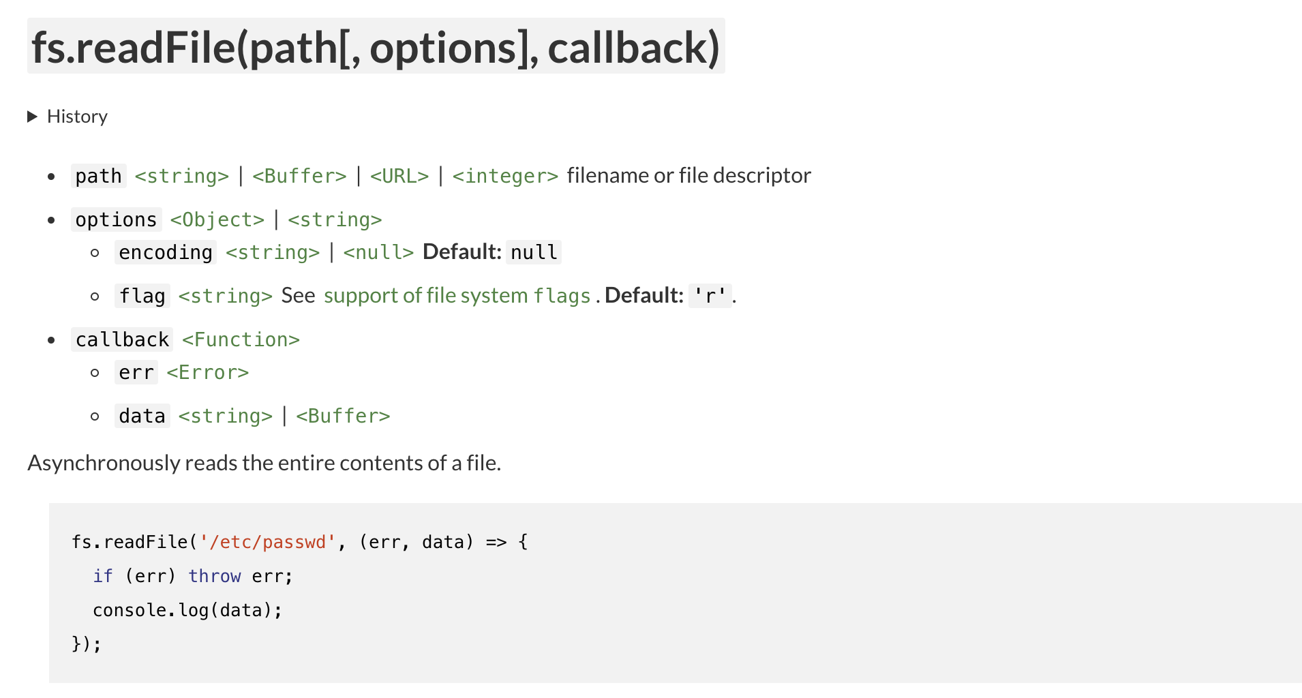Click the <Error> type link

(x=207, y=372)
